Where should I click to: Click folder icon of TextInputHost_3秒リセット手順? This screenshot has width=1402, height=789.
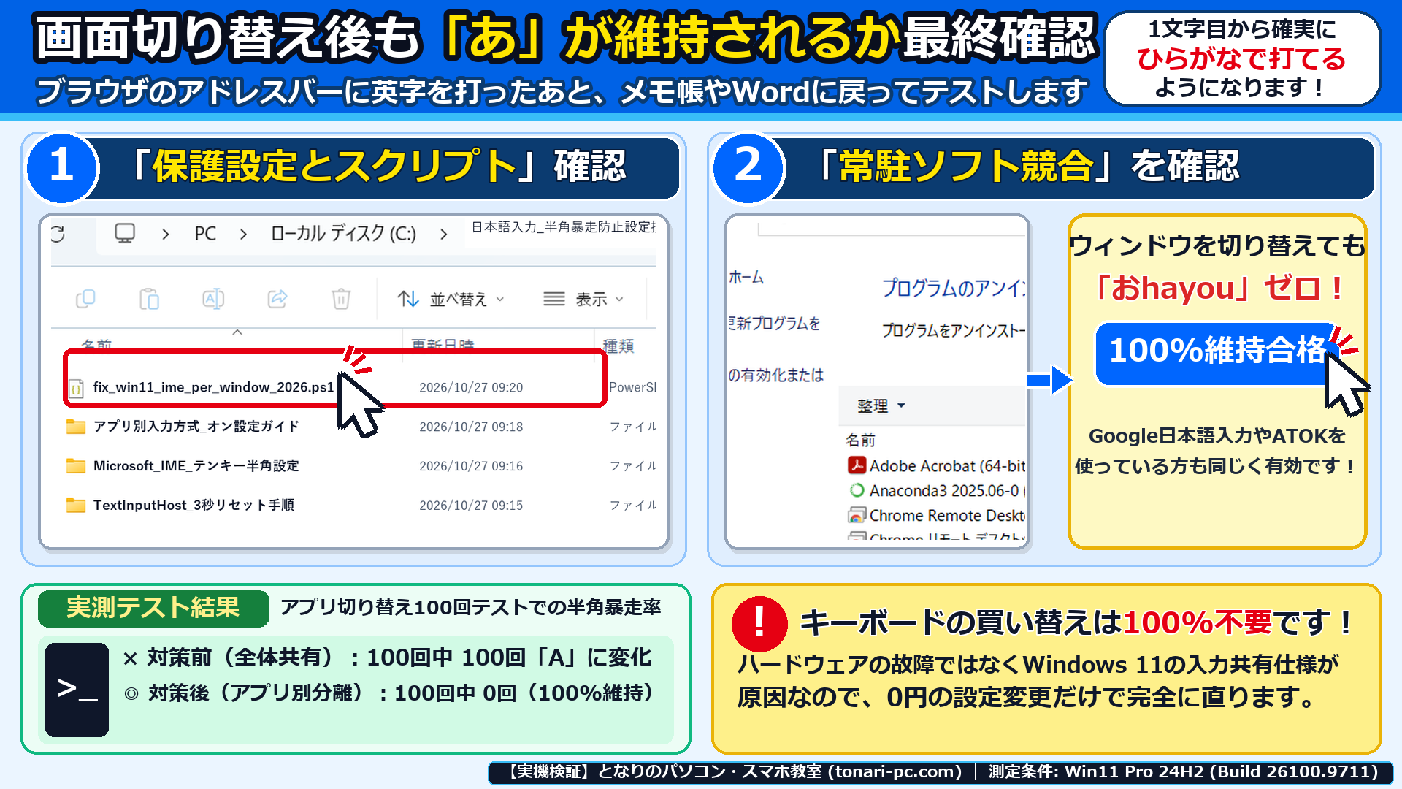76,506
